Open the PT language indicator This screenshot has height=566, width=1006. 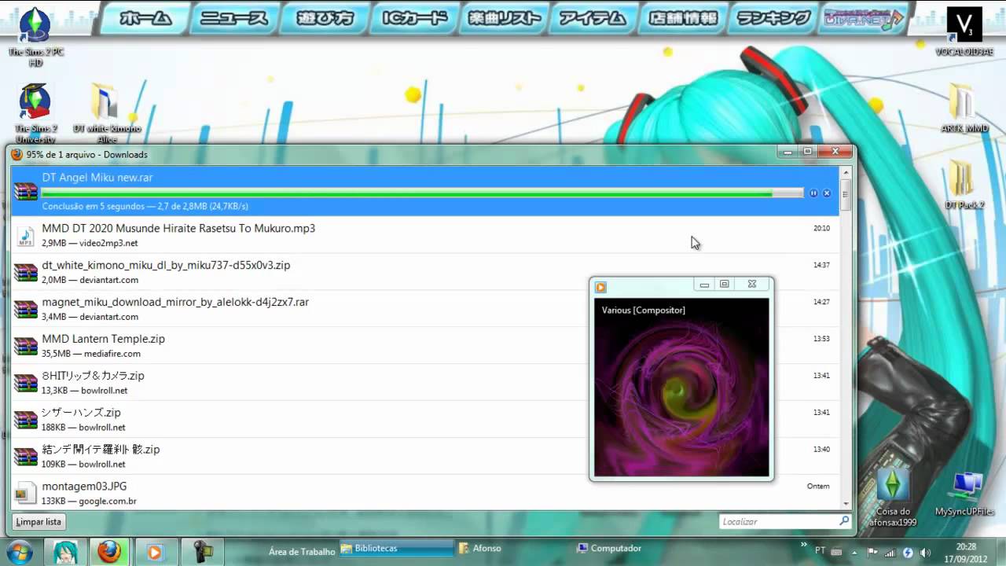coord(820,551)
